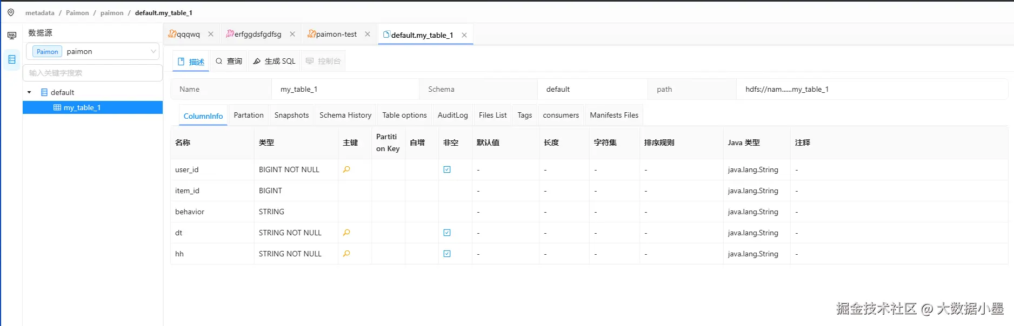
Task: Click the behavior column name cell
Action: (212, 212)
